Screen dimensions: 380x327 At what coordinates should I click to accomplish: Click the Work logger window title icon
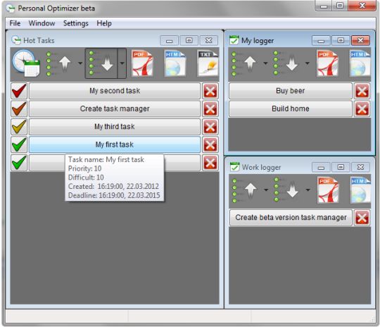click(x=234, y=167)
